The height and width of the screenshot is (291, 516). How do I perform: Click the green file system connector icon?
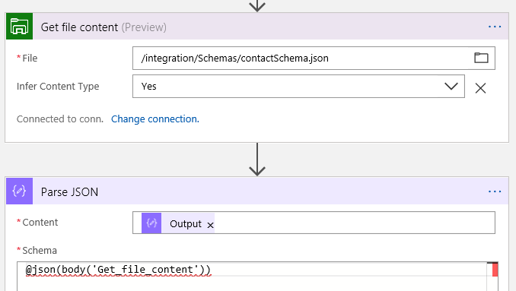20,27
